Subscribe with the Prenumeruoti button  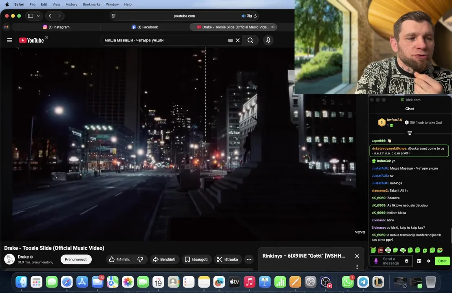76,259
